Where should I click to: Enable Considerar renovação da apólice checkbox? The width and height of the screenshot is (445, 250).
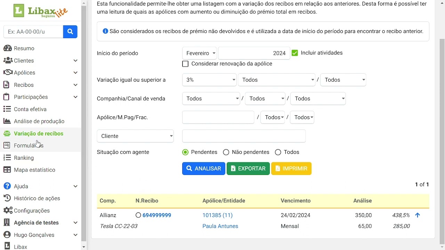(x=185, y=64)
